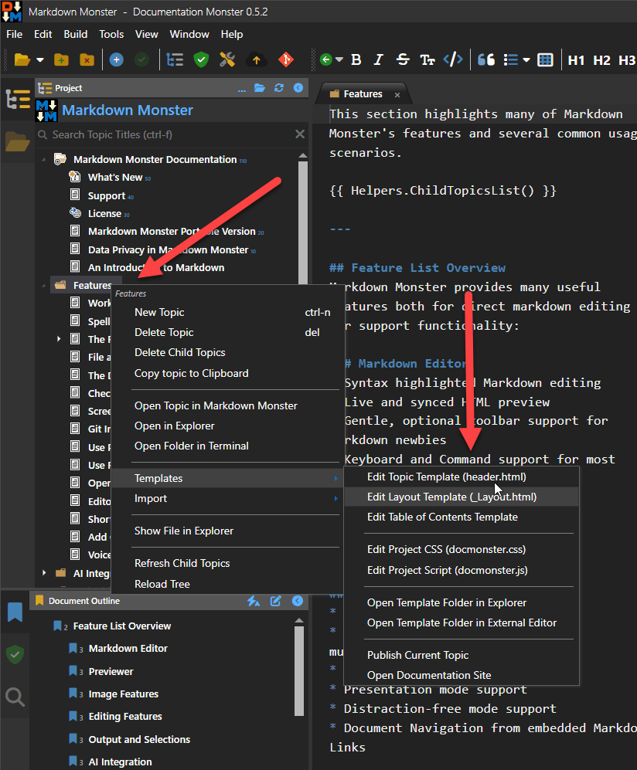Viewport: 637px width, 770px height.
Task: Select Edit Layout Template (_Layout.html)
Action: coord(462,497)
